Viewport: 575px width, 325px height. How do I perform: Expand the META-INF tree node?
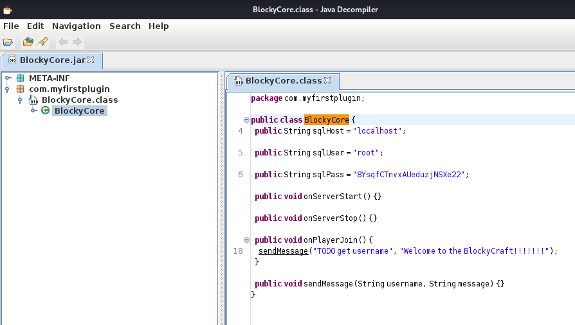[x=8, y=78]
